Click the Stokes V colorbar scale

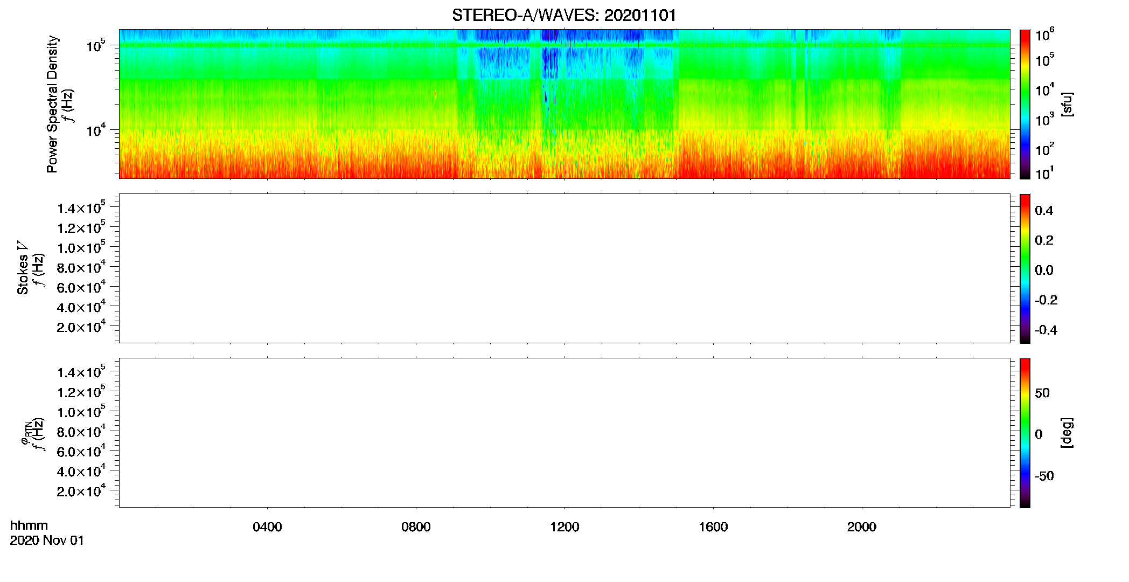(x=1025, y=268)
